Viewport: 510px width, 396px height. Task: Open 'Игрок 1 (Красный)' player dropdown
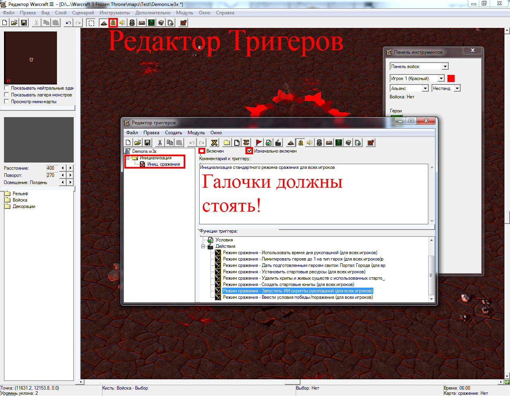441,78
